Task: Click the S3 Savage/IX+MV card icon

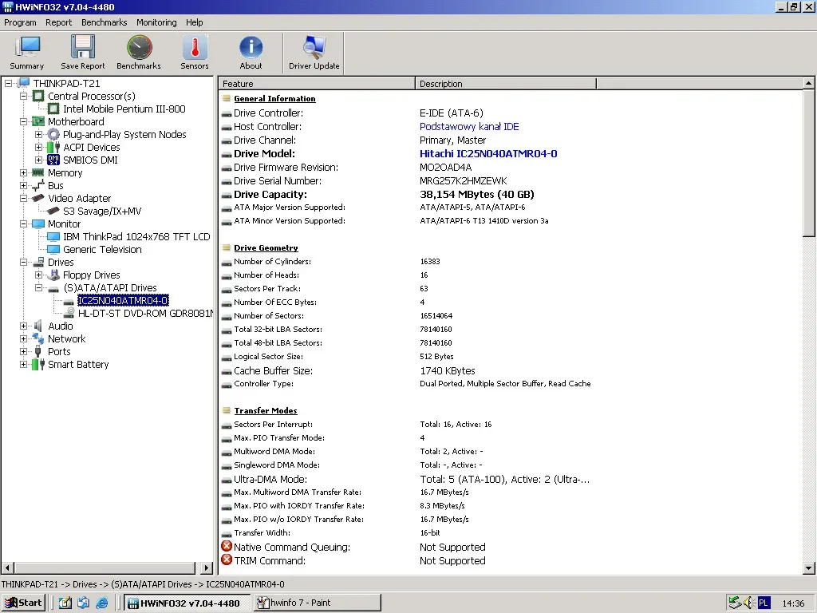Action: coord(53,211)
